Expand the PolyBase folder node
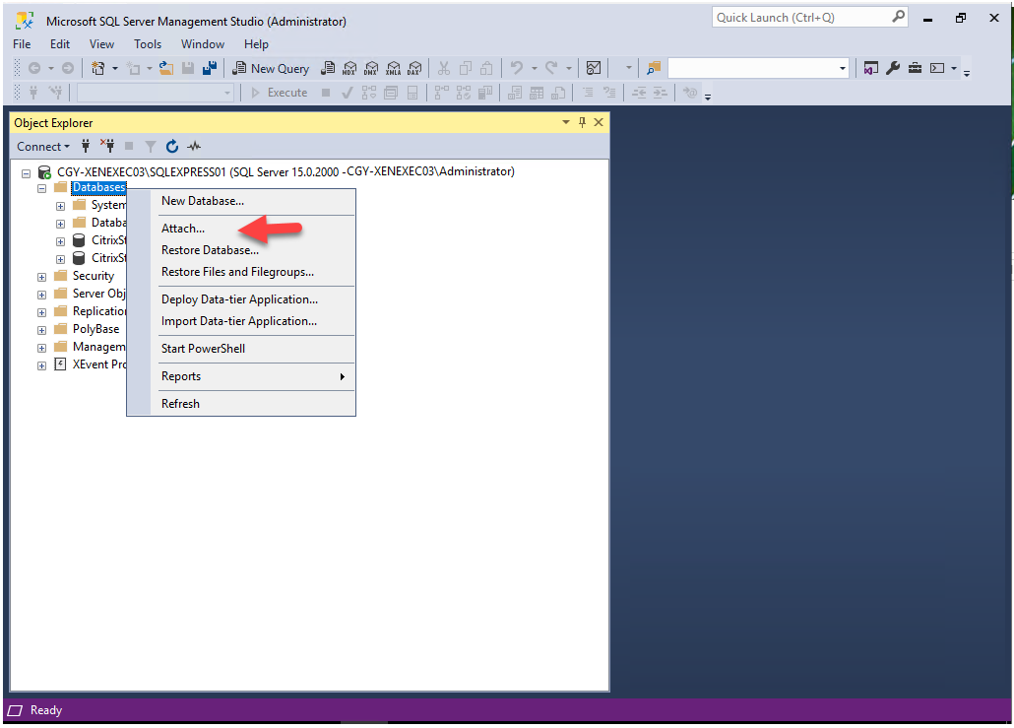Image resolution: width=1014 pixels, height=728 pixels. [x=42, y=330]
